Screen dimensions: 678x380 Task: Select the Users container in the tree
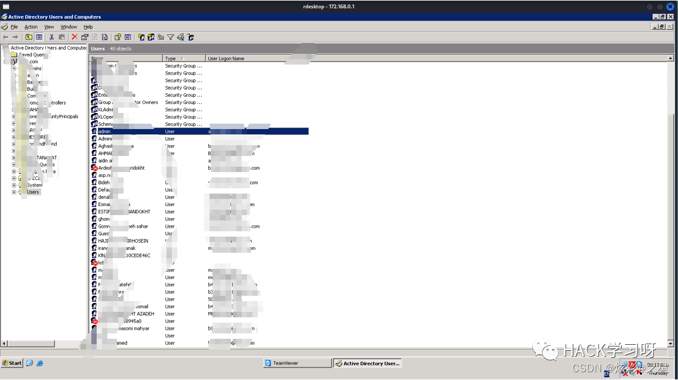point(33,192)
